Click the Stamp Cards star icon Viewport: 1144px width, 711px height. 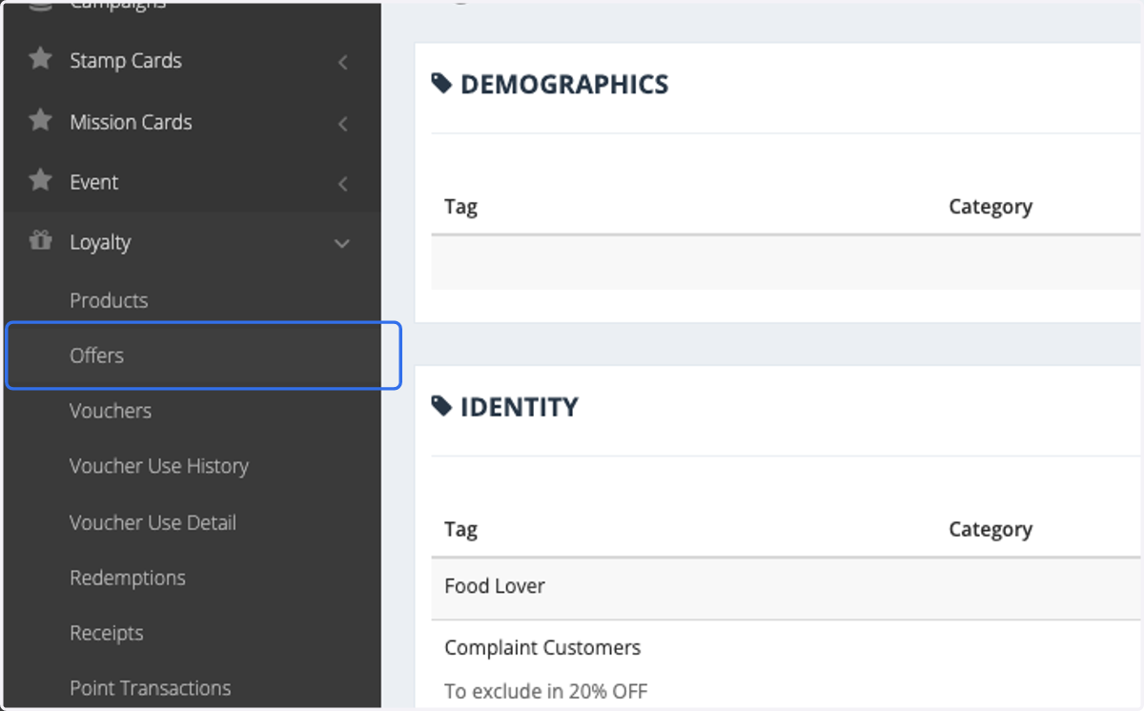pyautogui.click(x=40, y=59)
